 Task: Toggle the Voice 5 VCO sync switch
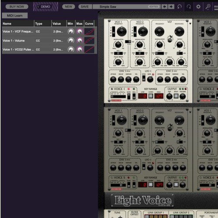click(x=128, y=130)
